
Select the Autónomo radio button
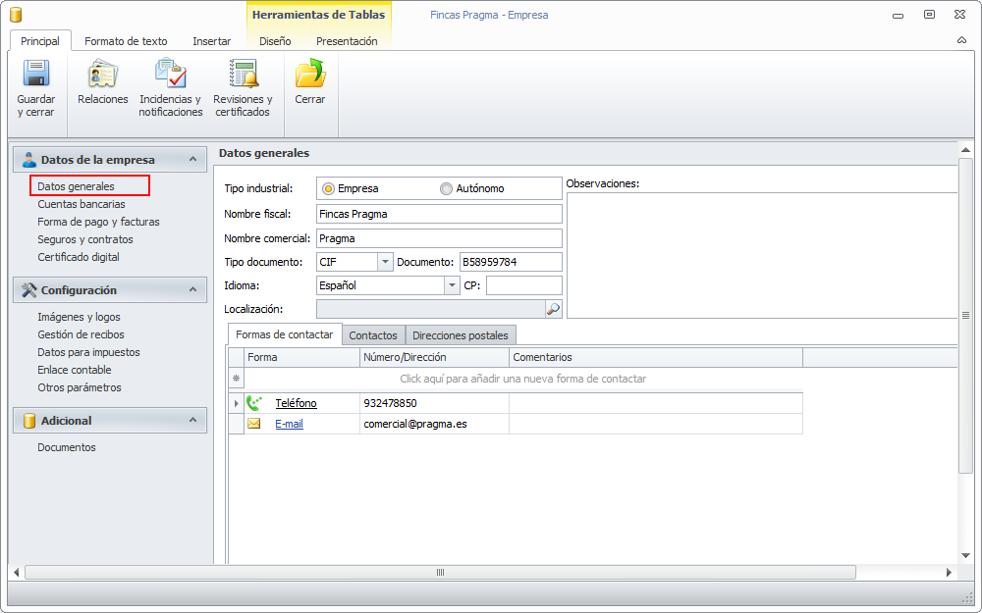coord(446,188)
